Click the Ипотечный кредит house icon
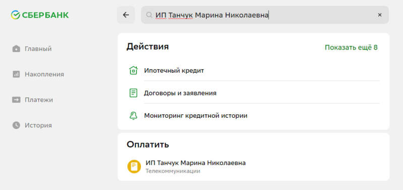403x190 pixels. click(x=133, y=70)
